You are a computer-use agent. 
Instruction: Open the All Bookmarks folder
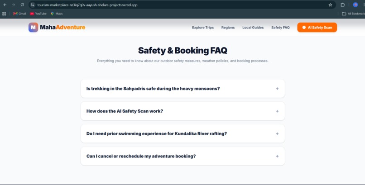(x=353, y=14)
